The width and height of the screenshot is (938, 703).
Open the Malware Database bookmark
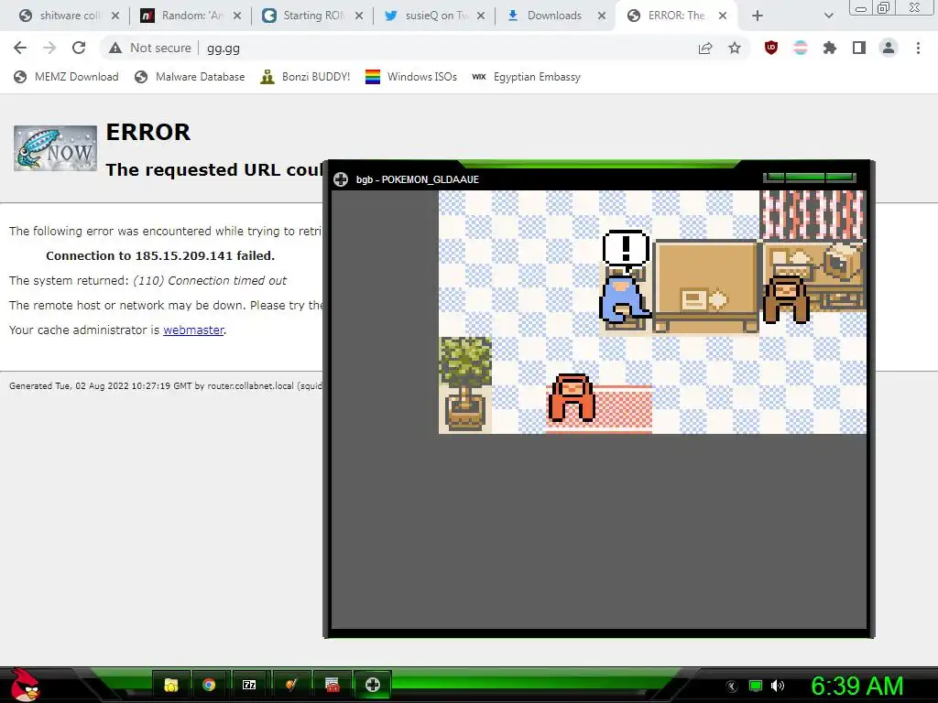(x=190, y=77)
